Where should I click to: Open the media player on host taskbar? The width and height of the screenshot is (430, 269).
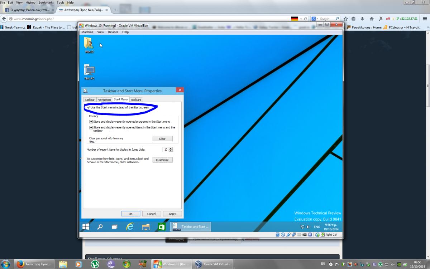[79, 264]
